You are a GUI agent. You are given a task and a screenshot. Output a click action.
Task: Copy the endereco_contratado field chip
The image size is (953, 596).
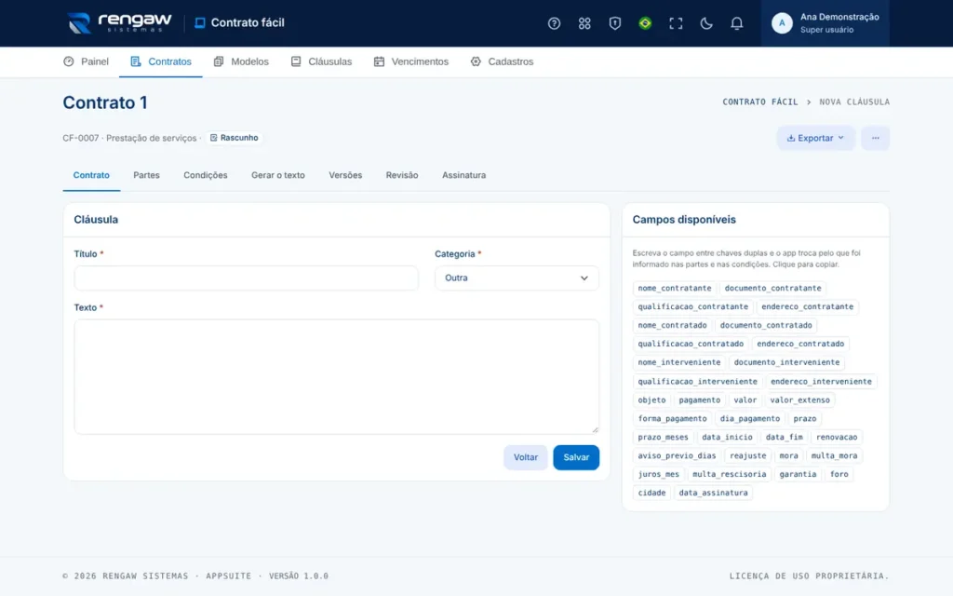point(800,344)
